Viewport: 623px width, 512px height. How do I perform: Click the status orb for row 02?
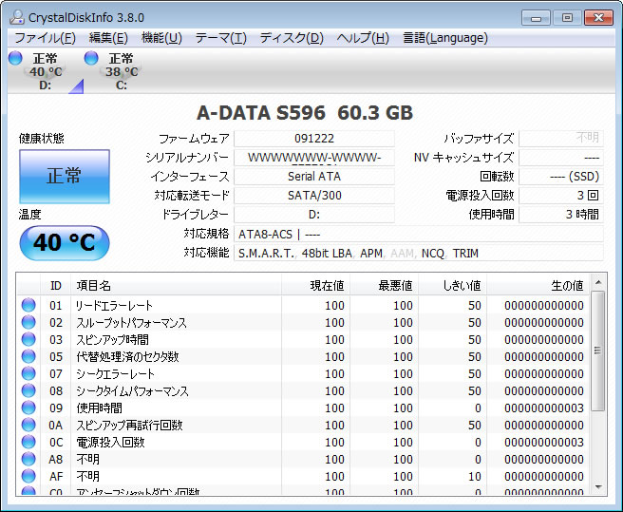[x=28, y=322]
